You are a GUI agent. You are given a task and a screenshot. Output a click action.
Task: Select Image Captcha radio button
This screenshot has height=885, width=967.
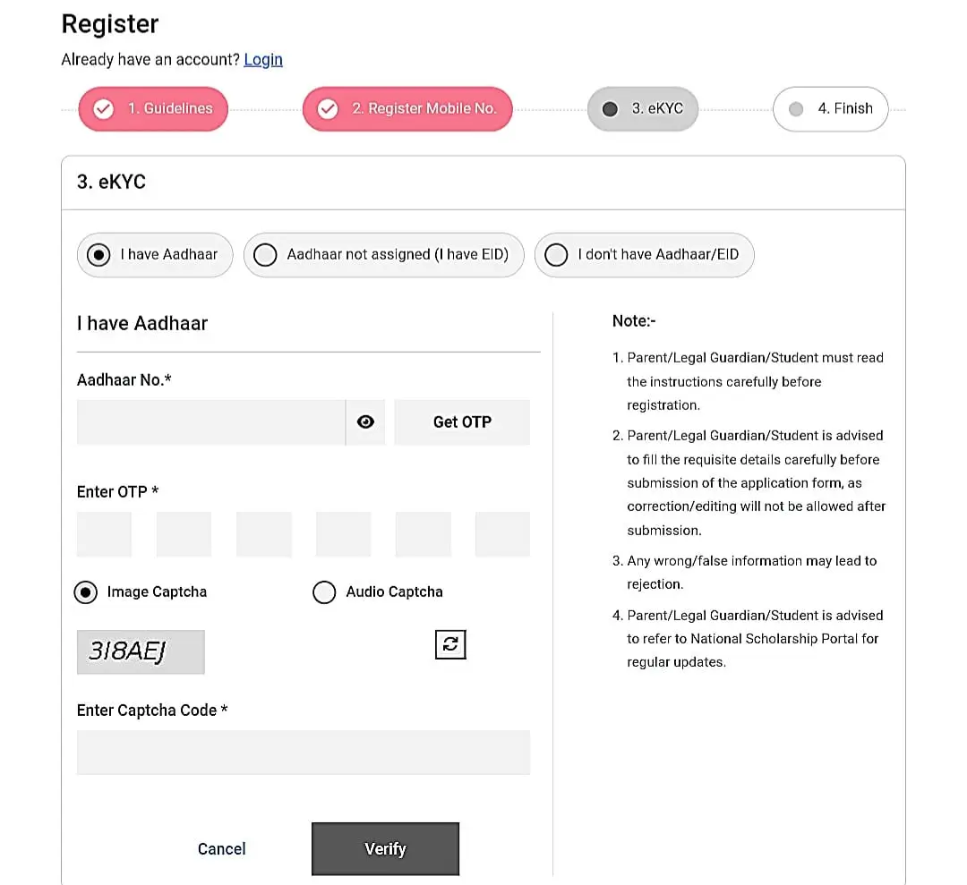click(86, 592)
